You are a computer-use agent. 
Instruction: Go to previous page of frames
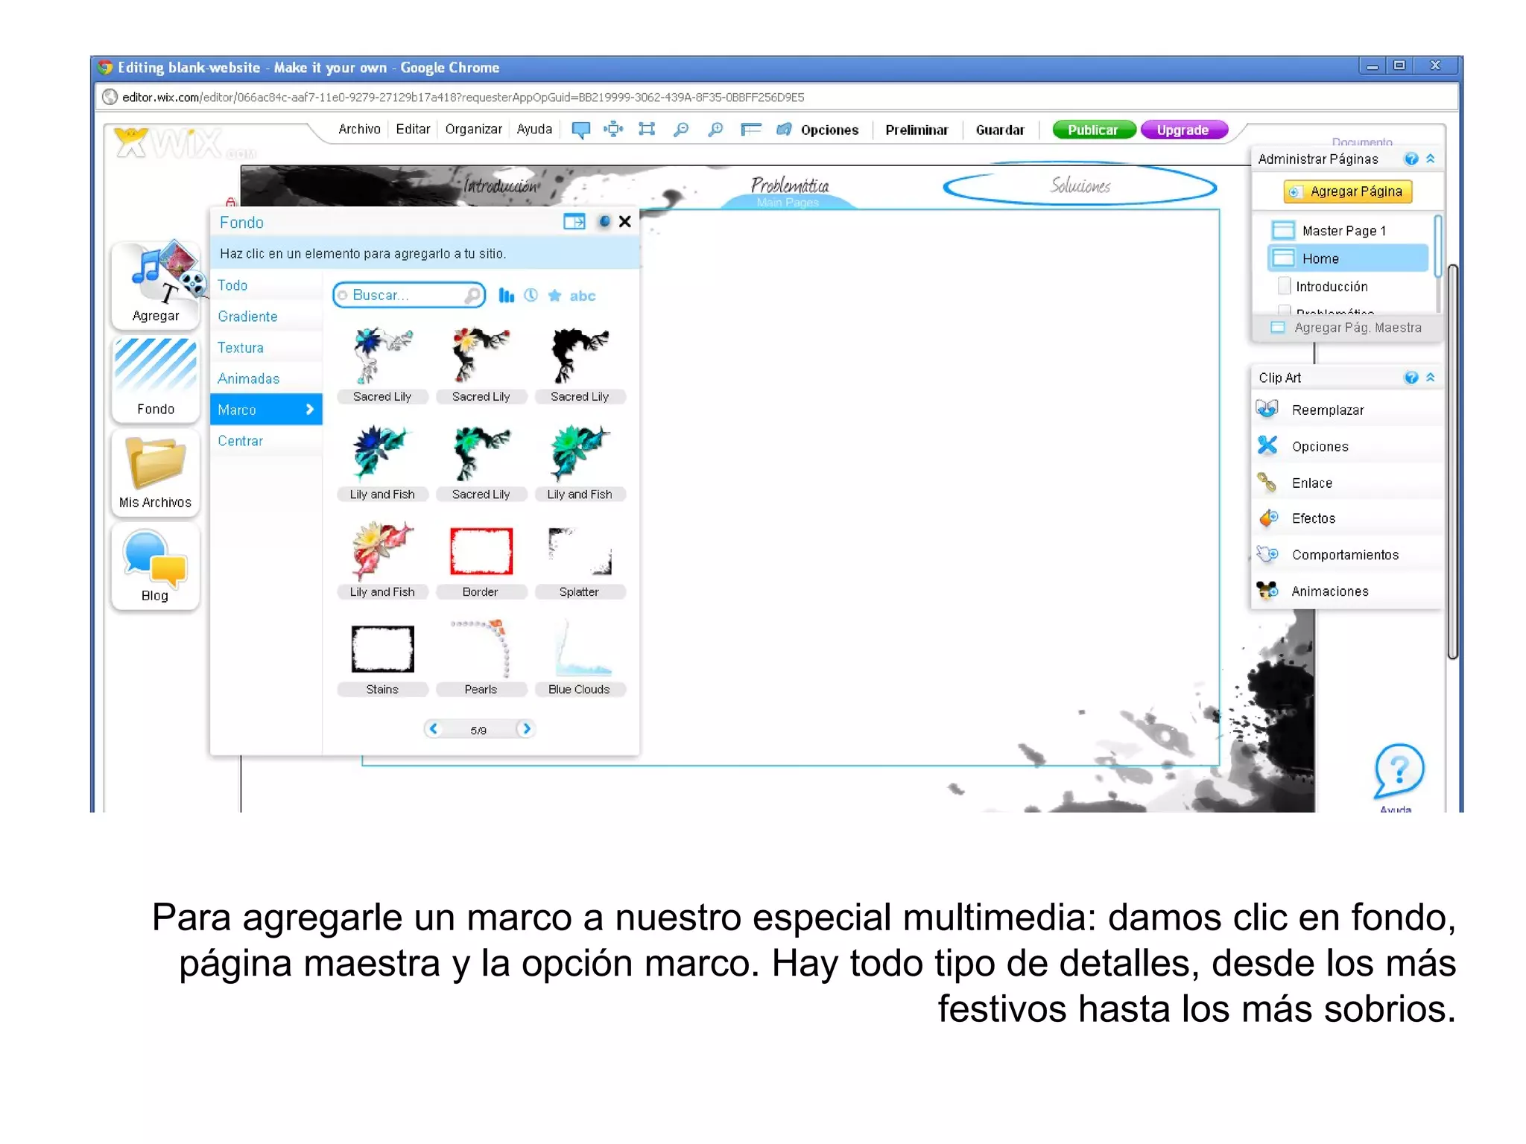coord(433,728)
